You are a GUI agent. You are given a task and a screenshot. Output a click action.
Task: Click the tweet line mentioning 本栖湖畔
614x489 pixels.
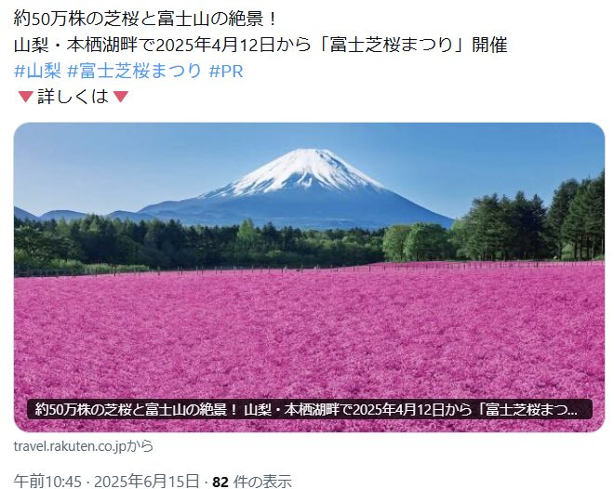point(260,45)
